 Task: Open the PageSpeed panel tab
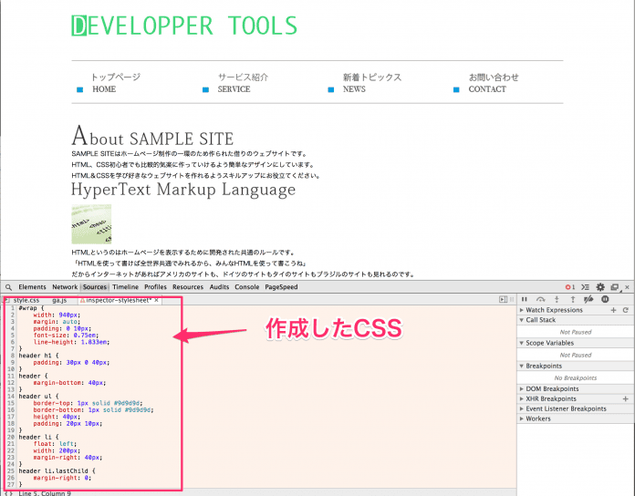coord(281,287)
